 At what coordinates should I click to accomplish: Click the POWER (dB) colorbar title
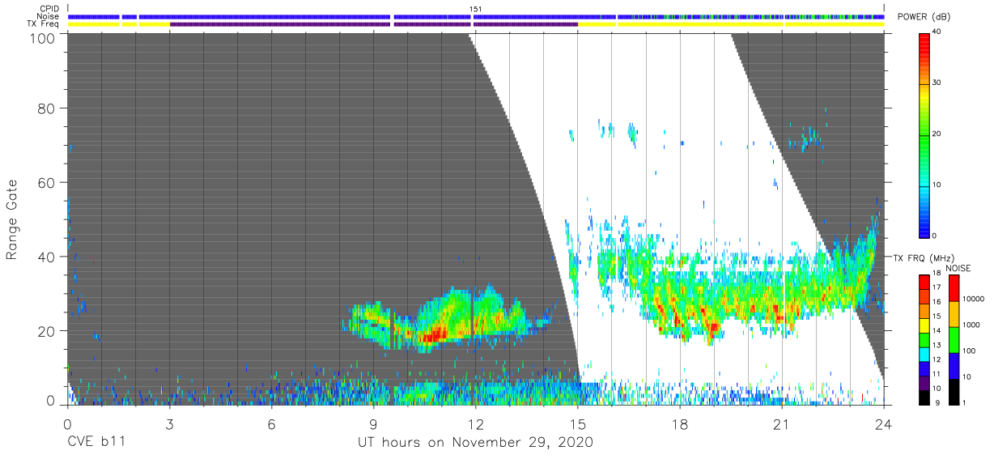(924, 18)
